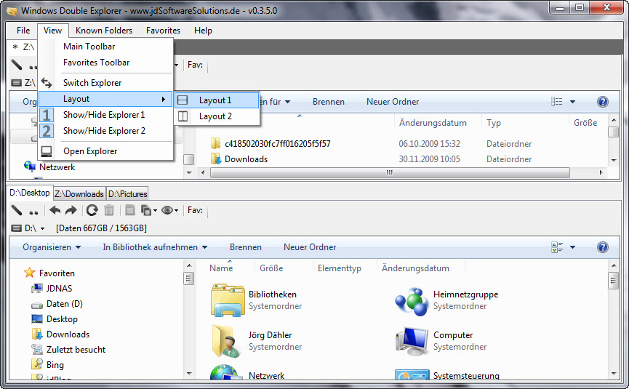Expand the Organisieren dropdown in the lower pane
This screenshot has width=629, height=389.
pyautogui.click(x=51, y=247)
